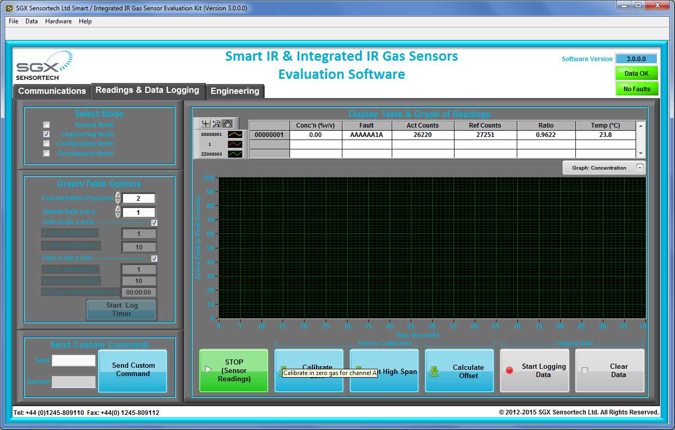
Task: Select the crosshair cursor graph tool
Action: [206, 123]
